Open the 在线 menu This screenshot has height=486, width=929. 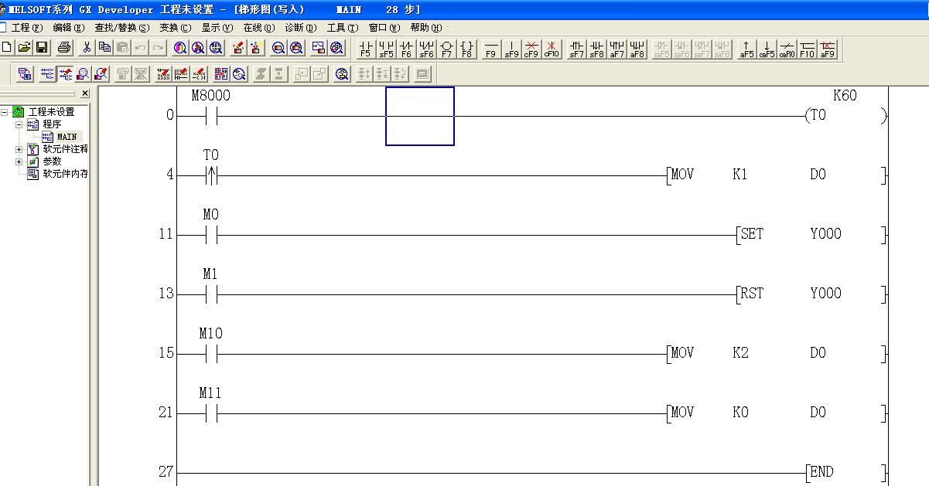[258, 28]
